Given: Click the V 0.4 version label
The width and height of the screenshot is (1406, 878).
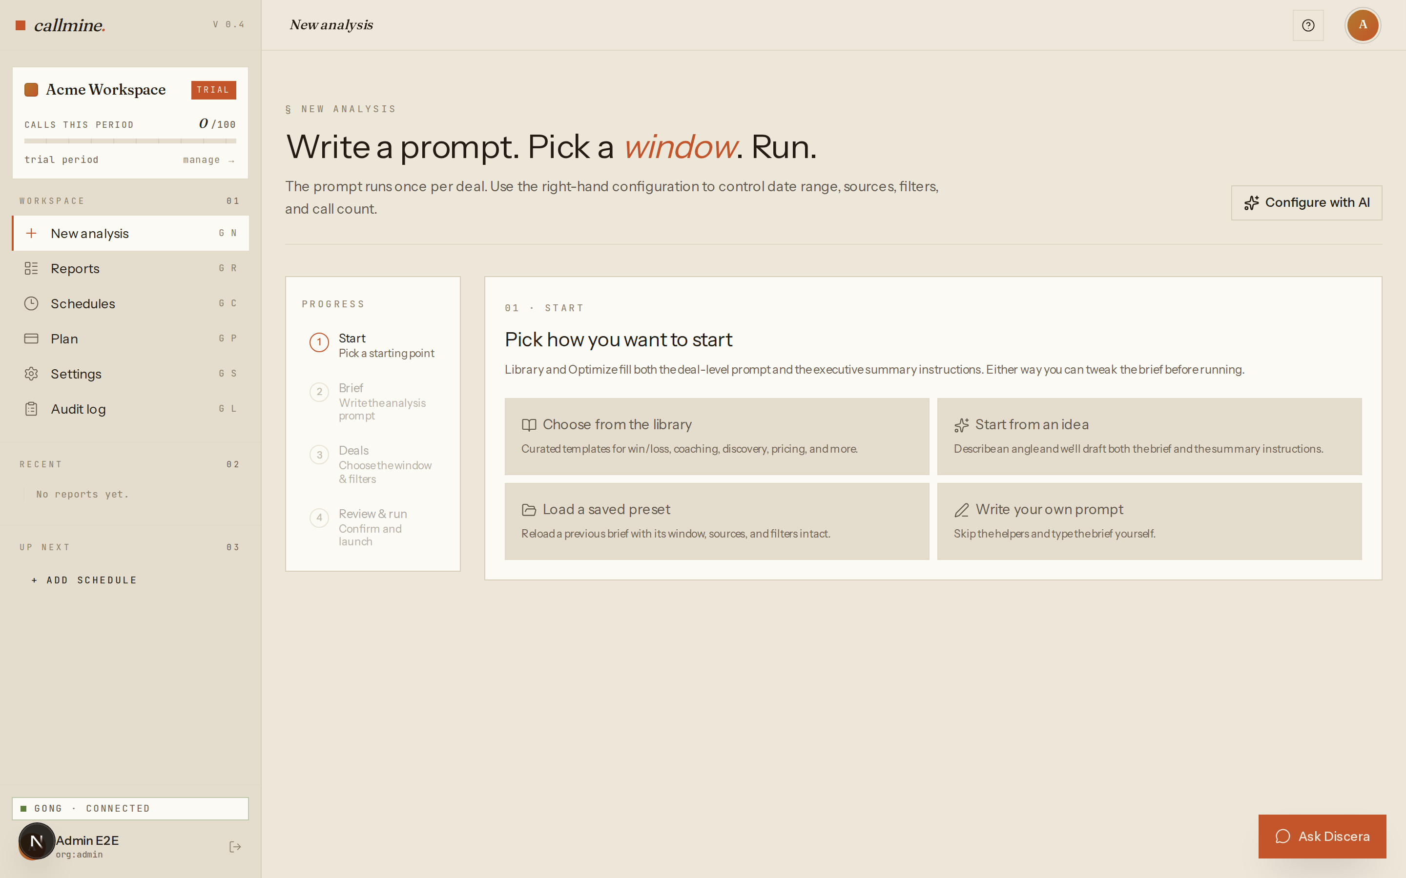Looking at the screenshot, I should coord(229,24).
